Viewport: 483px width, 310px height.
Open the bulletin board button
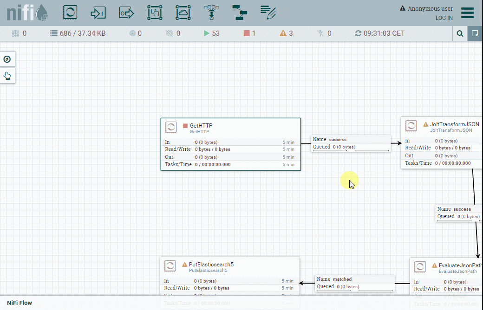pos(475,33)
